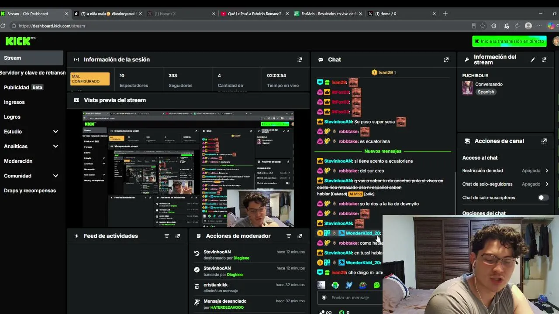Click the trash icon beside cristiankikk
The height and width of the screenshot is (314, 559).
[x=197, y=286]
